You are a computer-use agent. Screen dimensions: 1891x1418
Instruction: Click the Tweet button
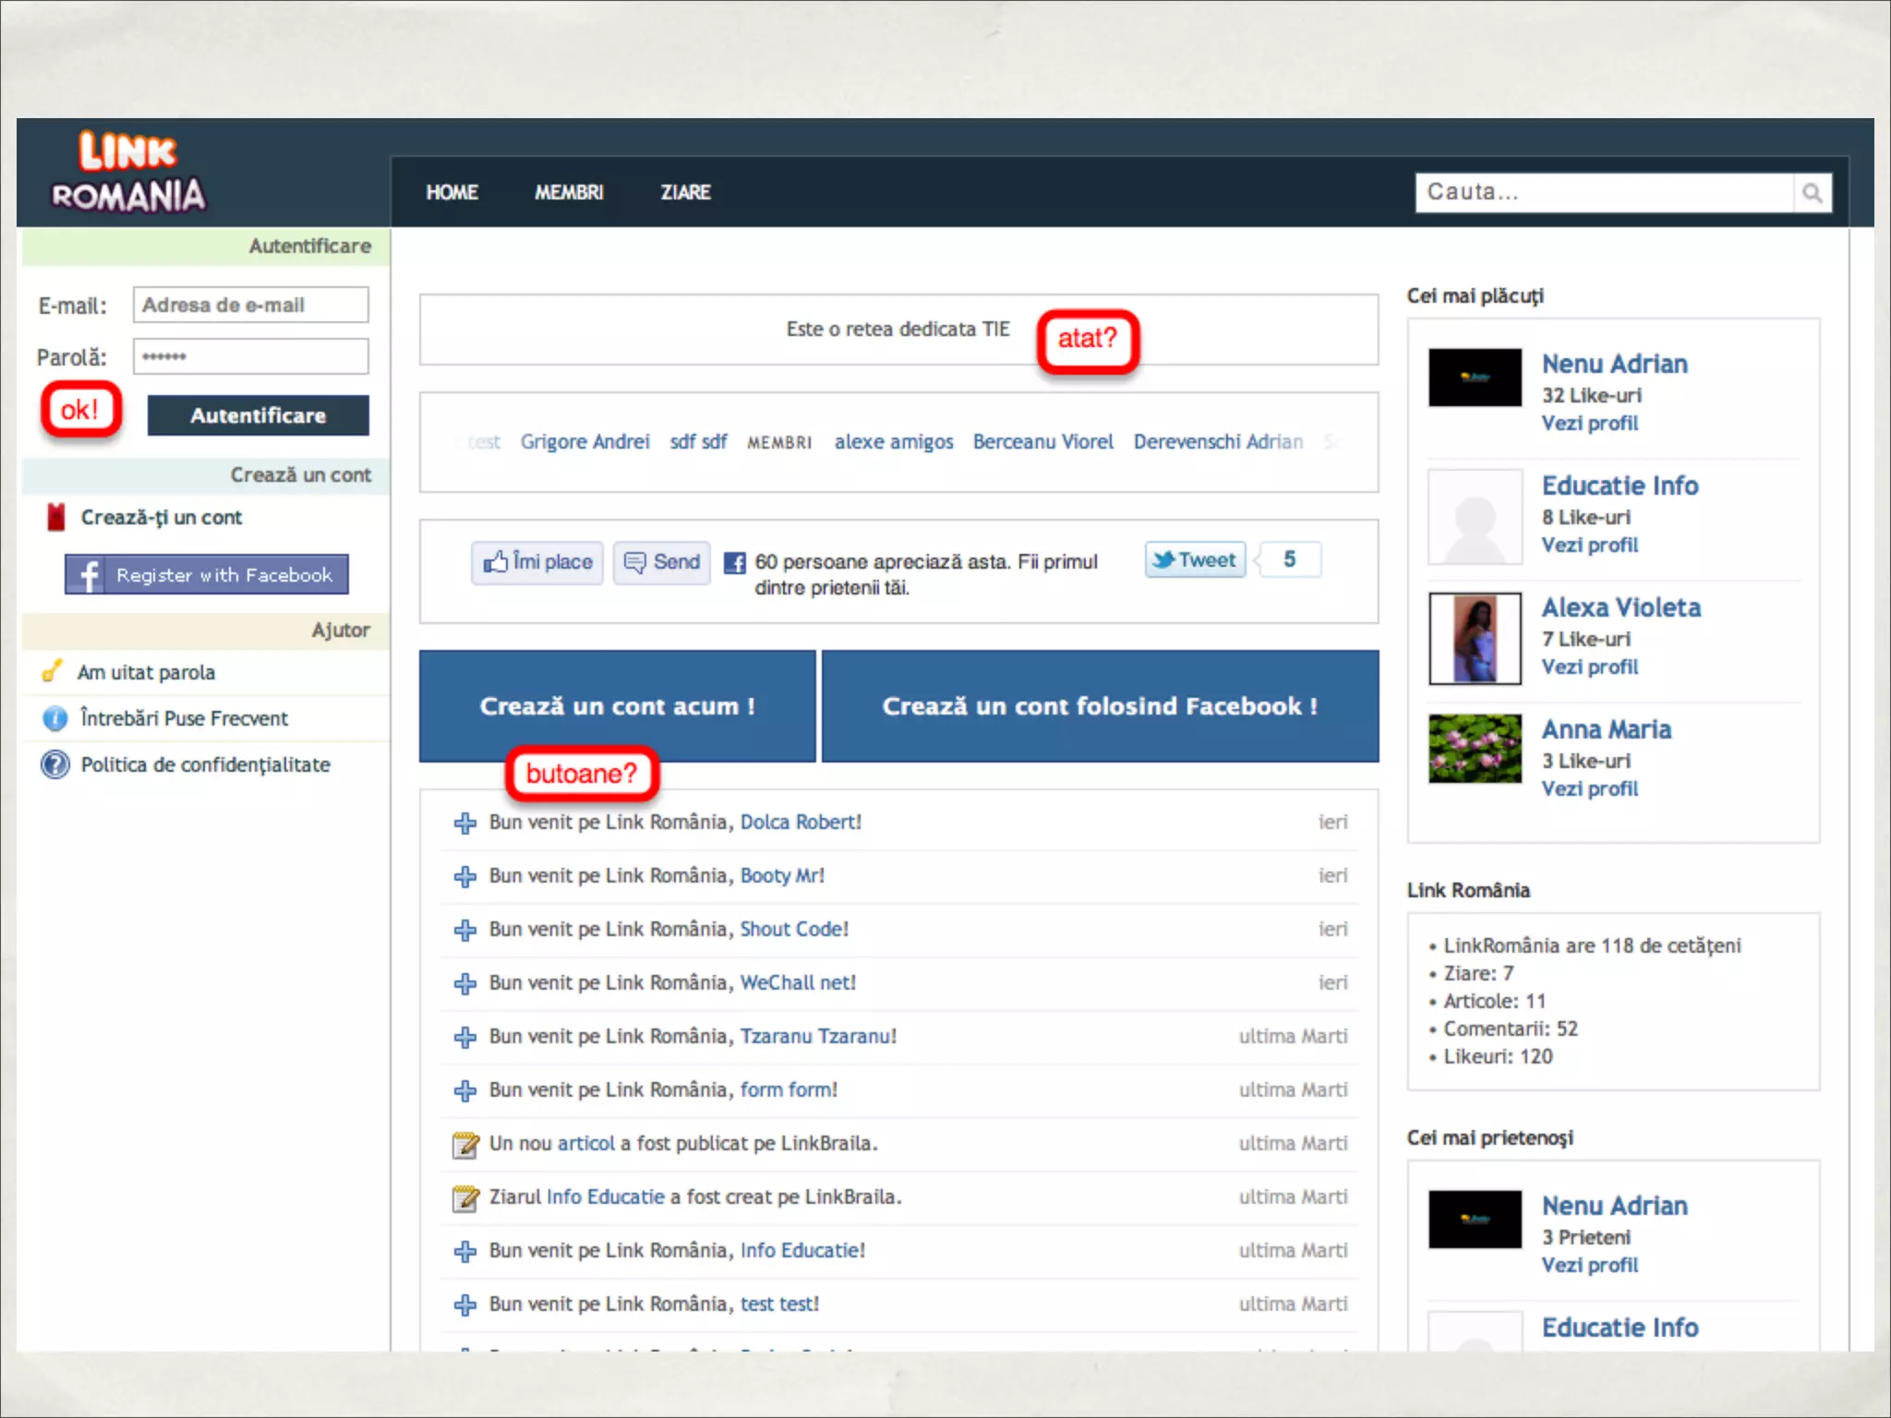[x=1195, y=559]
